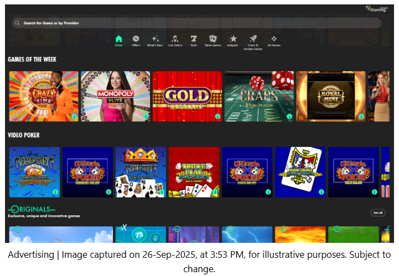Open Game King Video Poker Jackpot tile
Viewport: 399px width, 276px height.
pos(35,172)
